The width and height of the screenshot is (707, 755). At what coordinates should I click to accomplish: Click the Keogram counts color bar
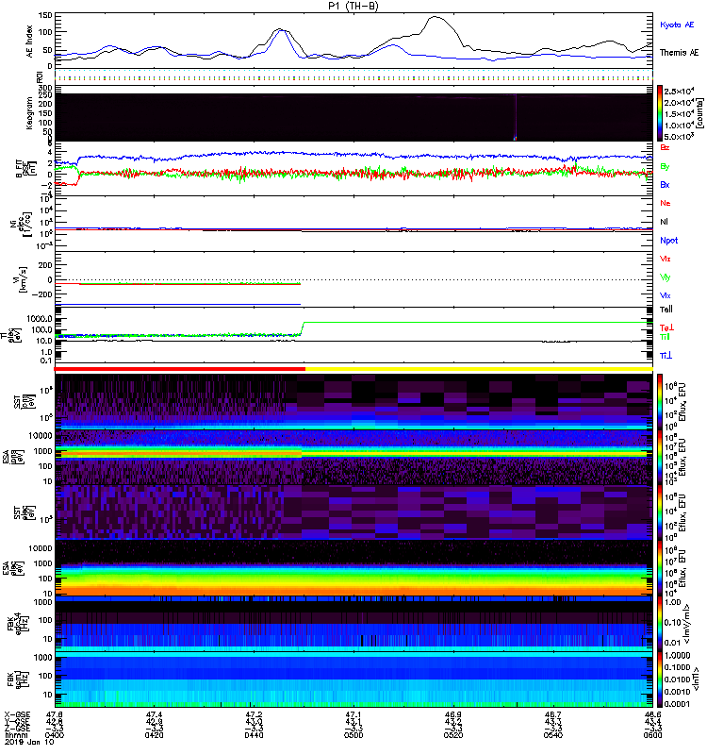pos(660,113)
